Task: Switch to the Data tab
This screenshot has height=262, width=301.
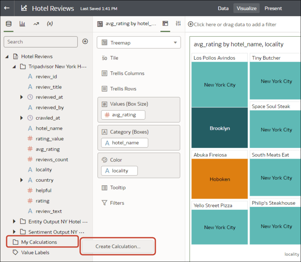Action: 223,8
